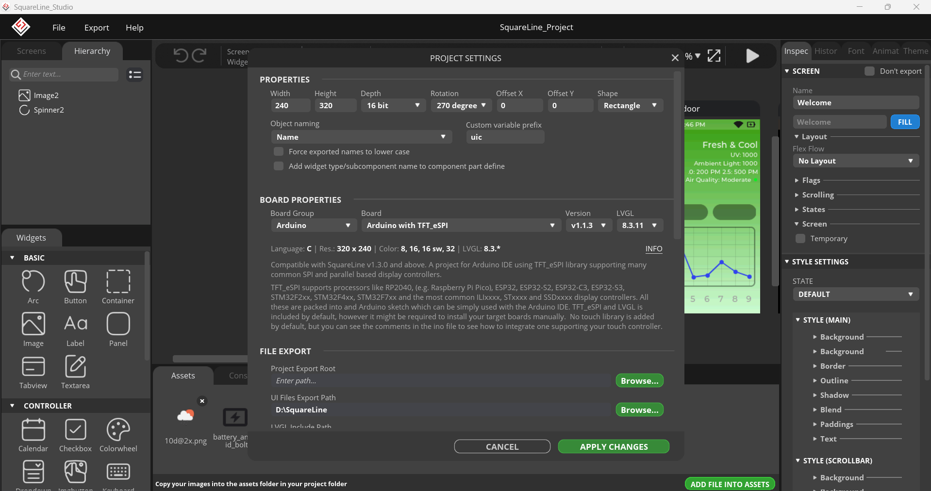Open the File menu
Screen dimensions: 931x491
[59, 28]
